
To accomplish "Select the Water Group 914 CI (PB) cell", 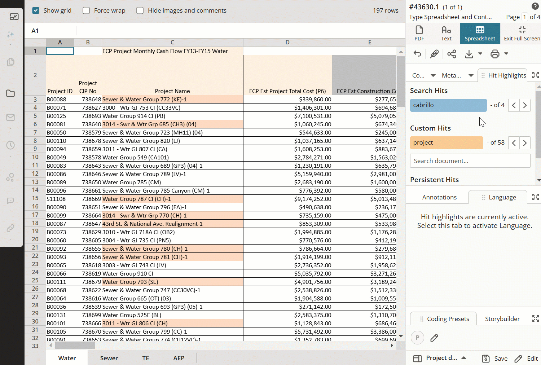I will (172, 116).
